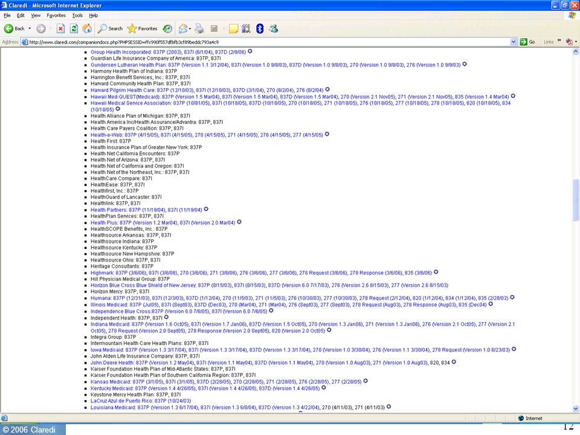580x435 pixels.
Task: Select the 'Integra Group: 837P' text
Action: coord(114,337)
